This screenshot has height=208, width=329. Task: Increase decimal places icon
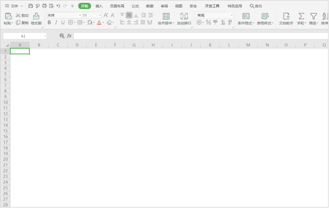tap(223, 22)
